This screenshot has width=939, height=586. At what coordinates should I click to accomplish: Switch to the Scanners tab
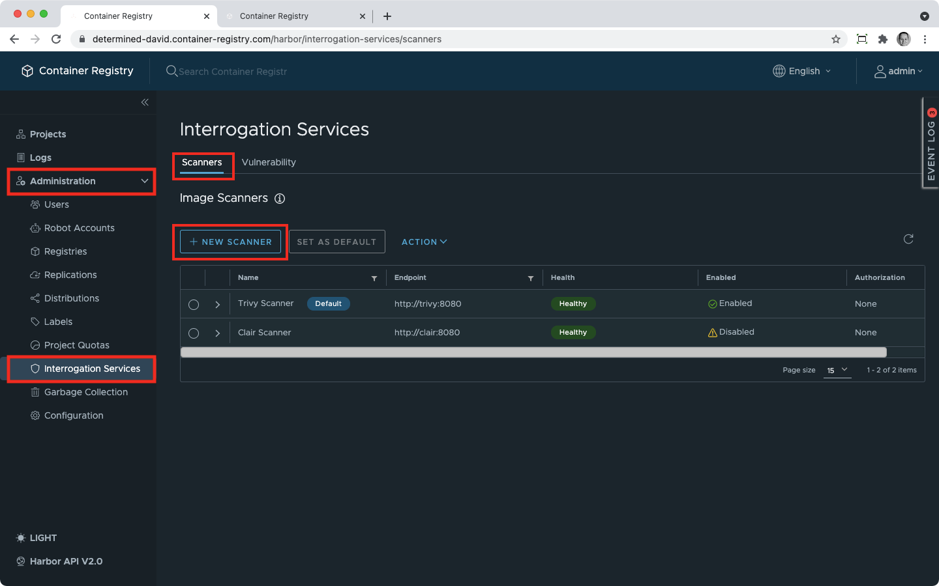(202, 163)
